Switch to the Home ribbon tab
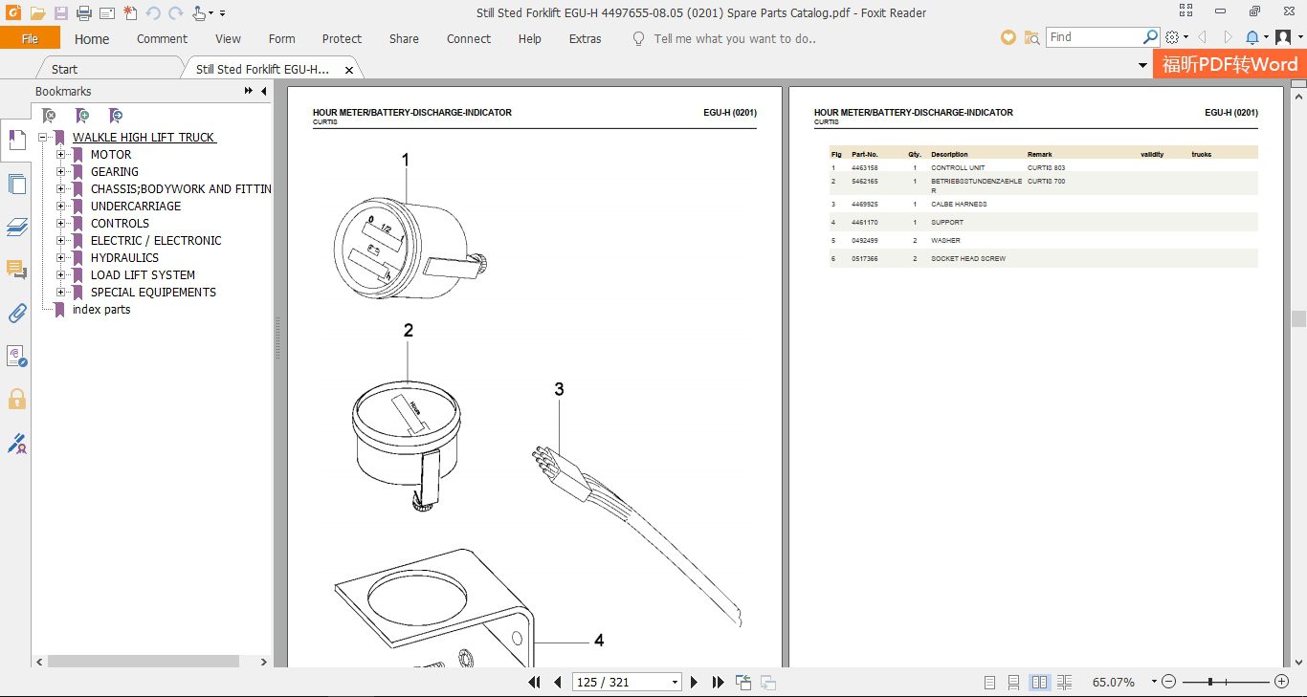 click(x=92, y=39)
